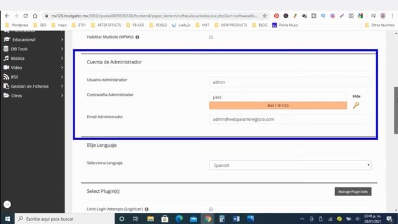Click the Video camera icon

tap(6, 67)
